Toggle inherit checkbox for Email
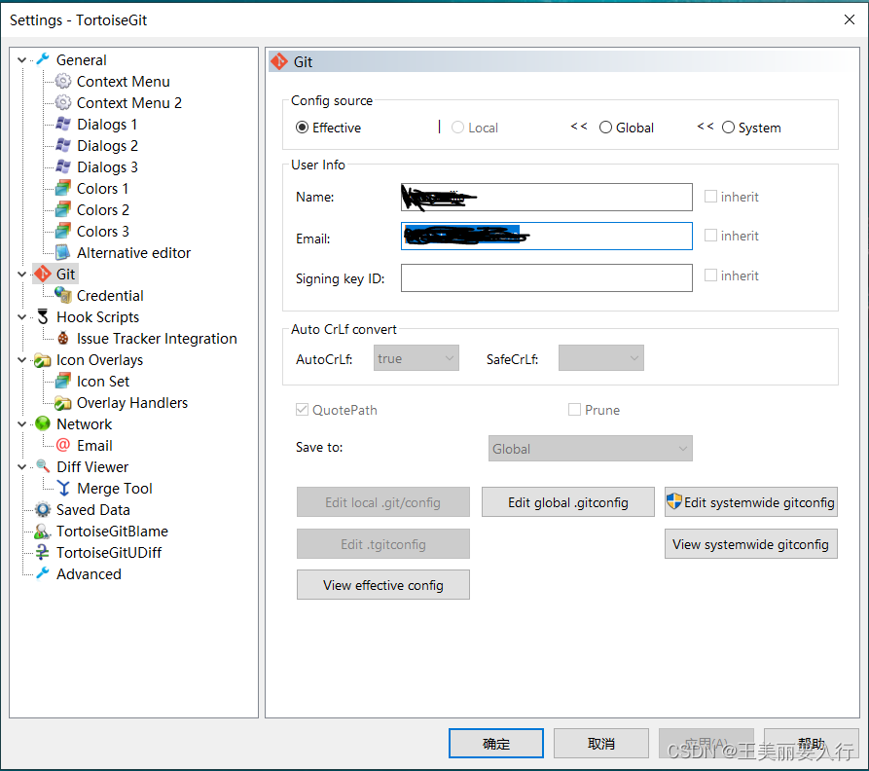This screenshot has width=869, height=771. click(710, 235)
